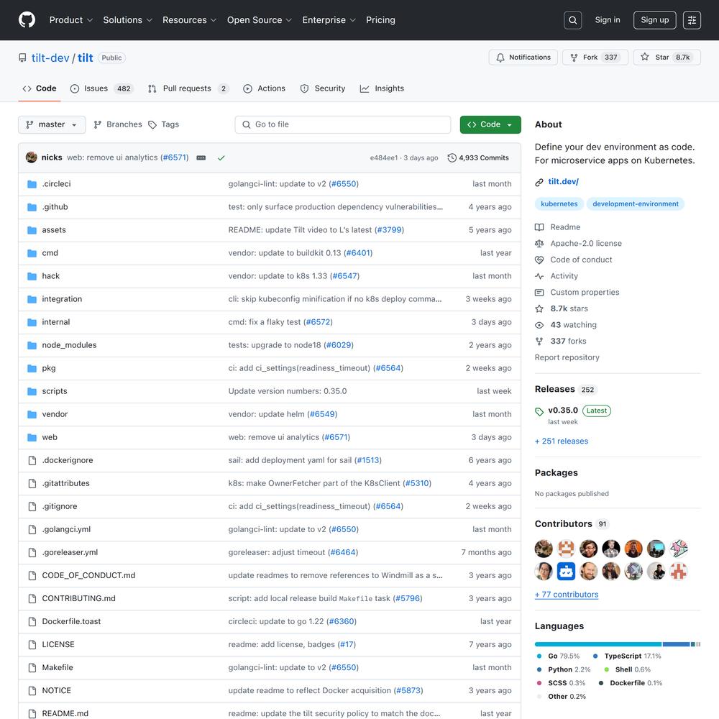
Task: Open the + 77 contributors link
Action: (567, 595)
